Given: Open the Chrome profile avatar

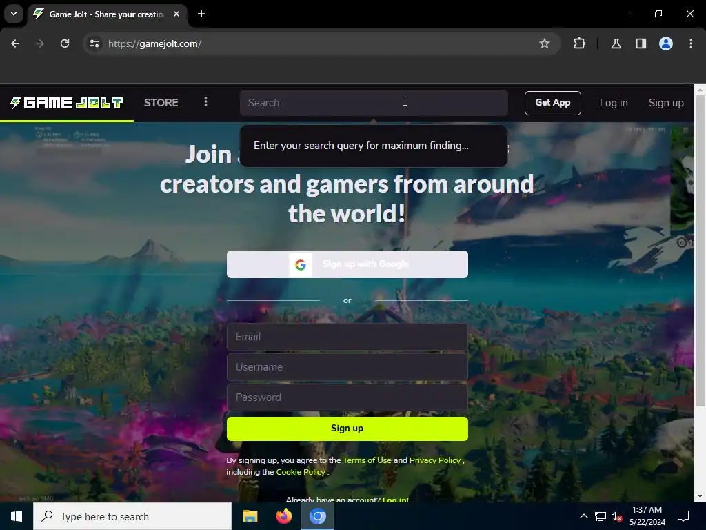Looking at the screenshot, I should 666,43.
